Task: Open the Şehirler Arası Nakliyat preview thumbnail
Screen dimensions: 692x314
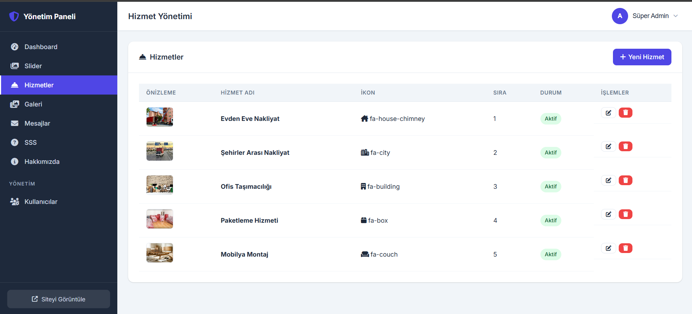Action: 160,151
